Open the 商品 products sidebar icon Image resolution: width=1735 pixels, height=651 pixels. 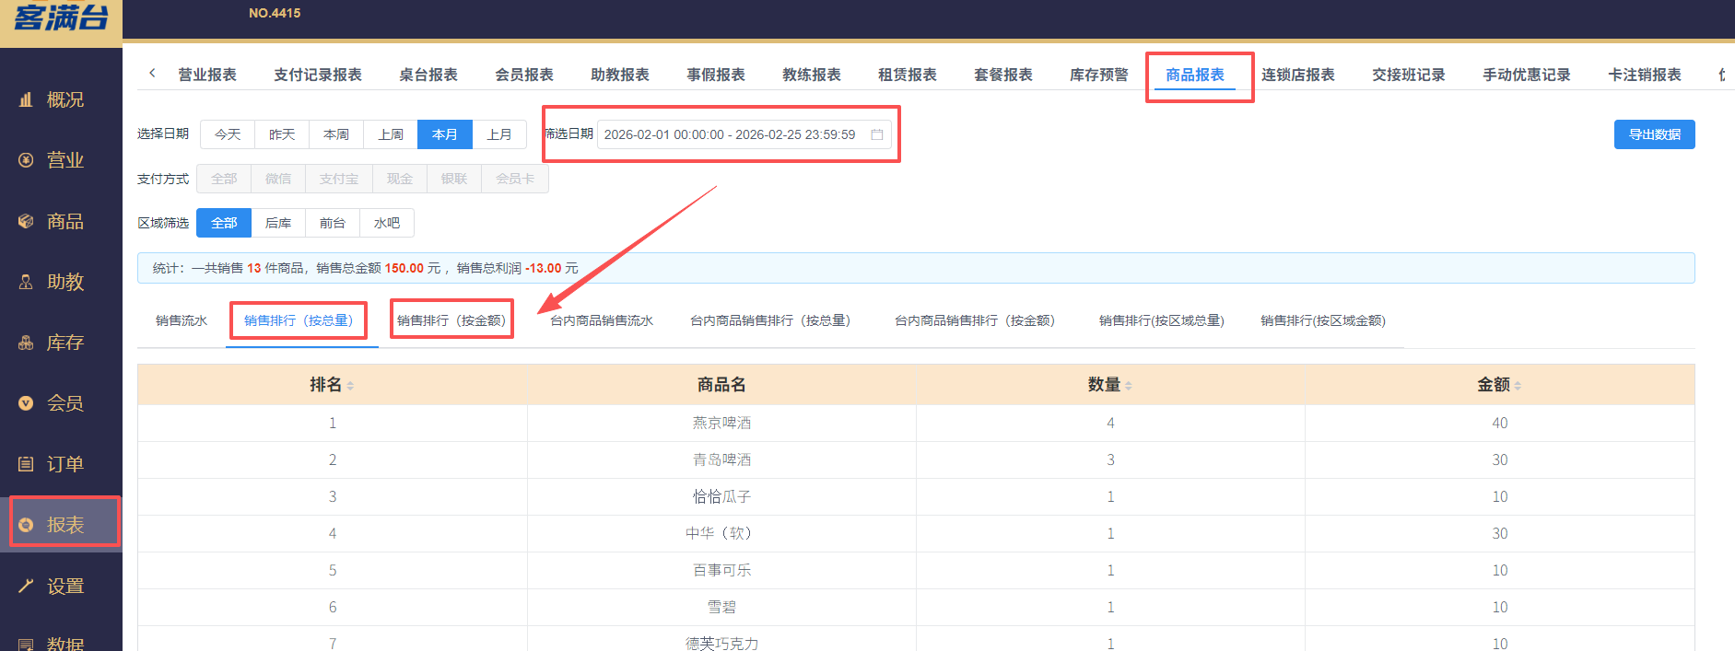tap(26, 221)
